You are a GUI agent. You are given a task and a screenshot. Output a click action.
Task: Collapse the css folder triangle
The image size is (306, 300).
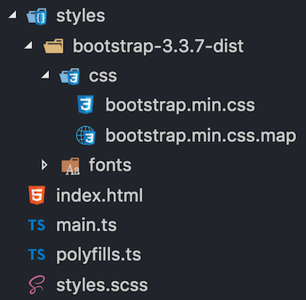point(45,75)
